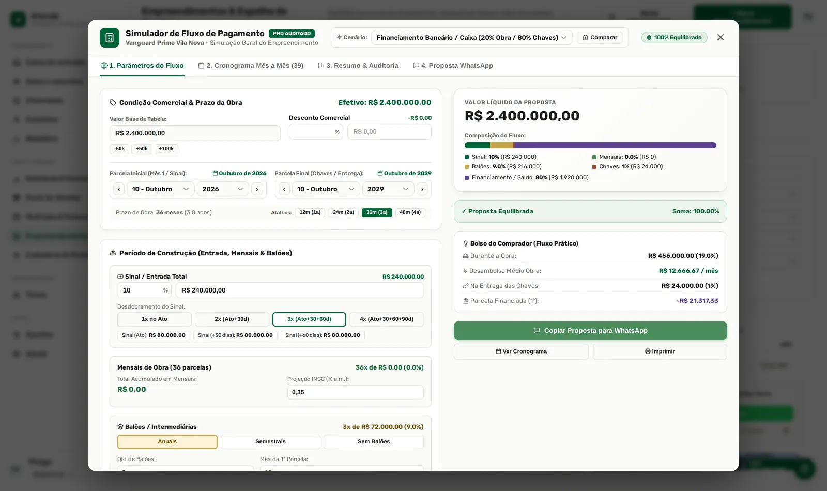Click the PRO AUDITADO badge

(x=292, y=34)
